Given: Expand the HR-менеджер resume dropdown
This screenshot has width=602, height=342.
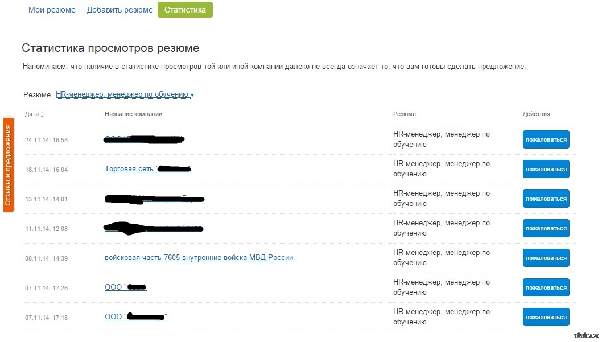Looking at the screenshot, I should click(125, 94).
